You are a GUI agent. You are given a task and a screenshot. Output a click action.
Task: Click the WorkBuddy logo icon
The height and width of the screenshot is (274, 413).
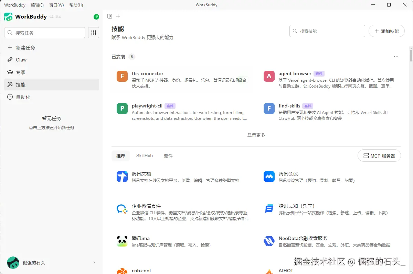pos(8,17)
